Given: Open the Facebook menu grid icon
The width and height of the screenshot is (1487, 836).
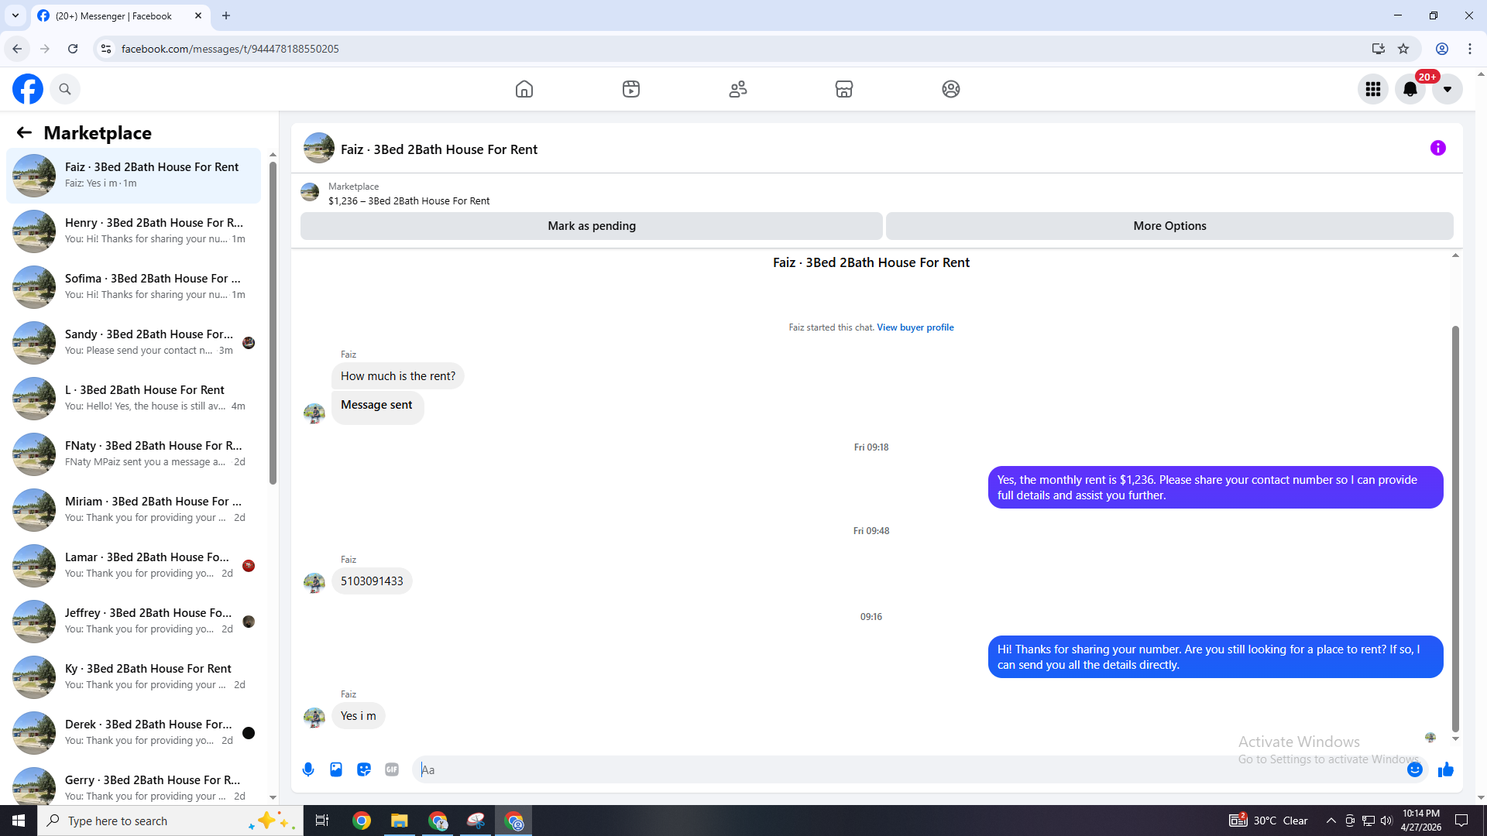Looking at the screenshot, I should point(1373,89).
